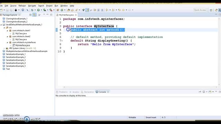The image size is (221, 124).
Task: Click the Run green play toolbar icon
Action: click(x=38, y=10)
